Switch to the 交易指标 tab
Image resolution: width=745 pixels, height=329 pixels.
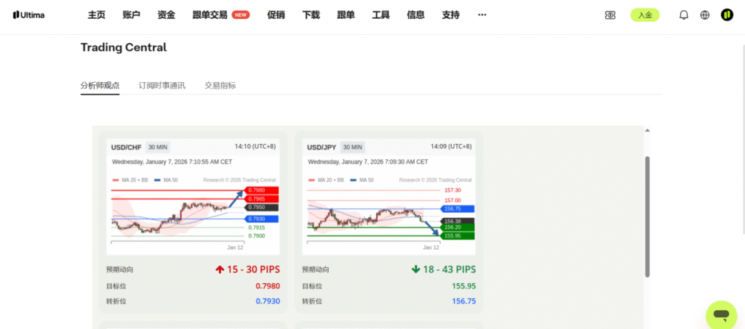tap(220, 86)
